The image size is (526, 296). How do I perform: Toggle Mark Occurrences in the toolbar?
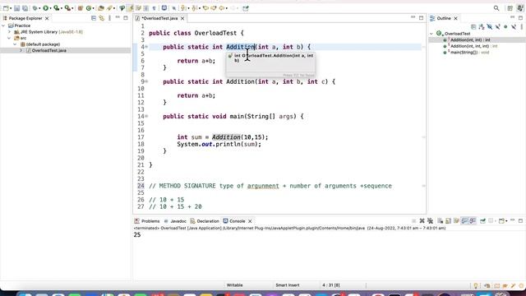[130, 8]
